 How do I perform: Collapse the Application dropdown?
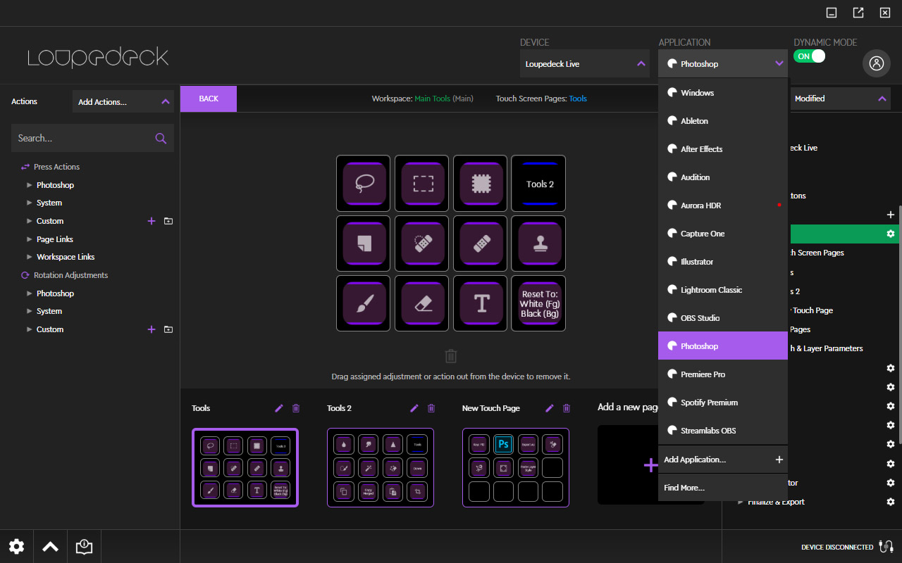coord(723,64)
